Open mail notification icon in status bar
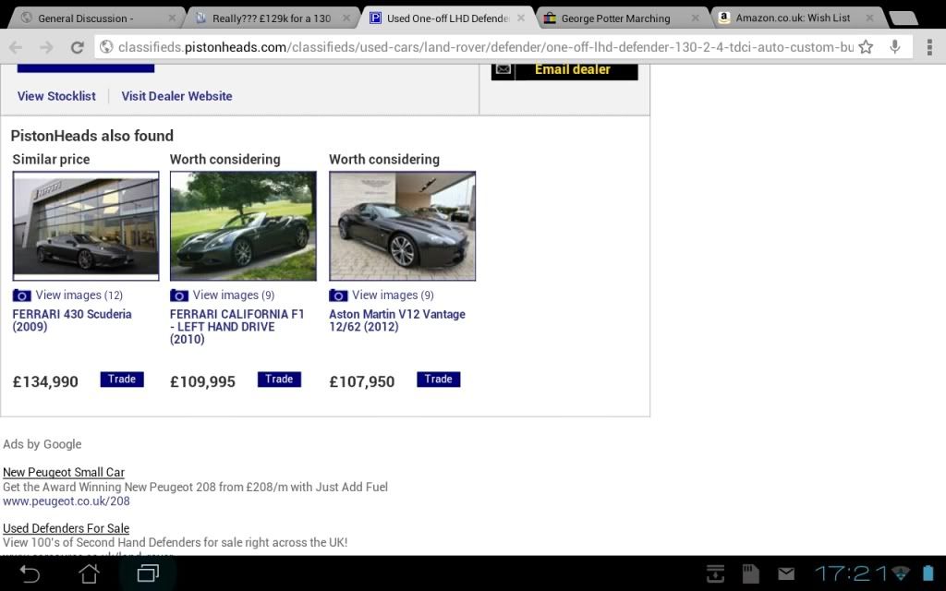Screen dimensions: 946x591 785,573
